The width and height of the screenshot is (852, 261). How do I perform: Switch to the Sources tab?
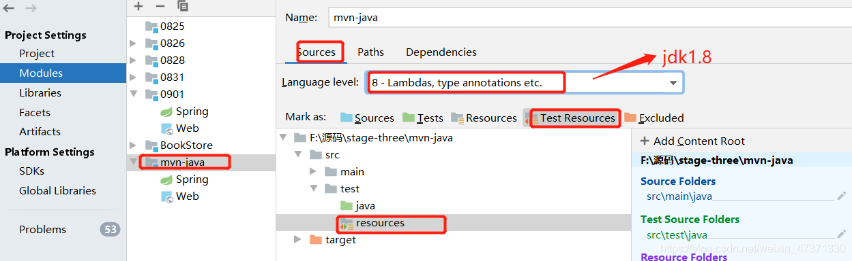click(317, 52)
